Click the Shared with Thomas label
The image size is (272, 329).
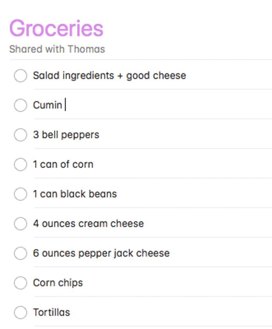[x=57, y=49]
